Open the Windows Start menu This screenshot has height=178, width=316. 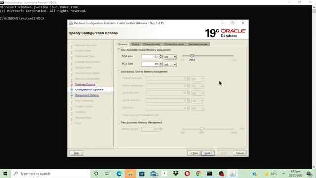point(5,174)
